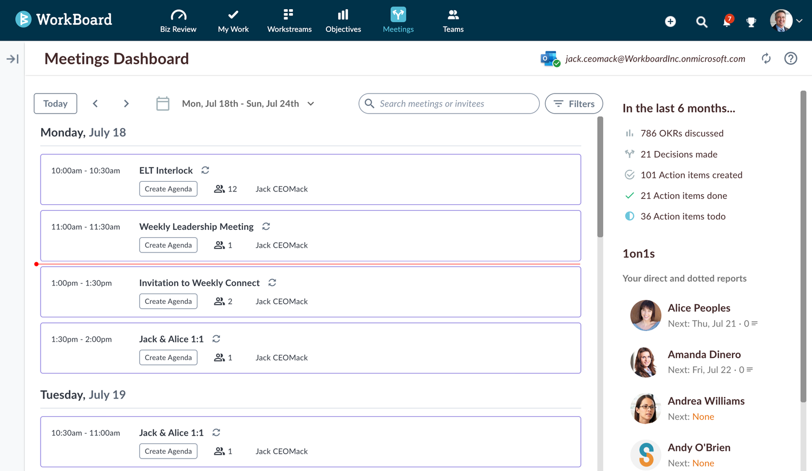Click 786 OKRs discussed stat

(x=675, y=133)
